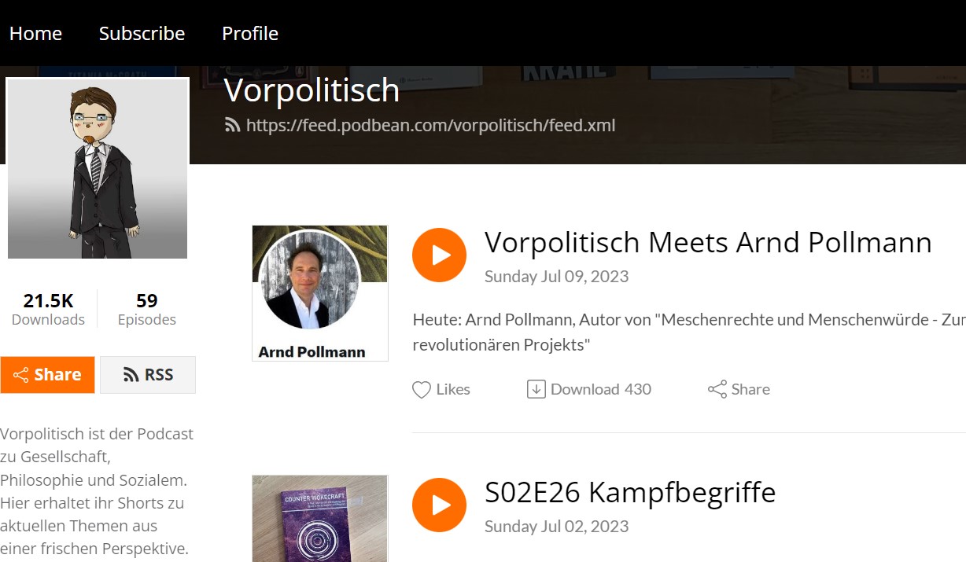Click the episode Download arrow icon
Screen dimensions: 966x562
tap(536, 389)
